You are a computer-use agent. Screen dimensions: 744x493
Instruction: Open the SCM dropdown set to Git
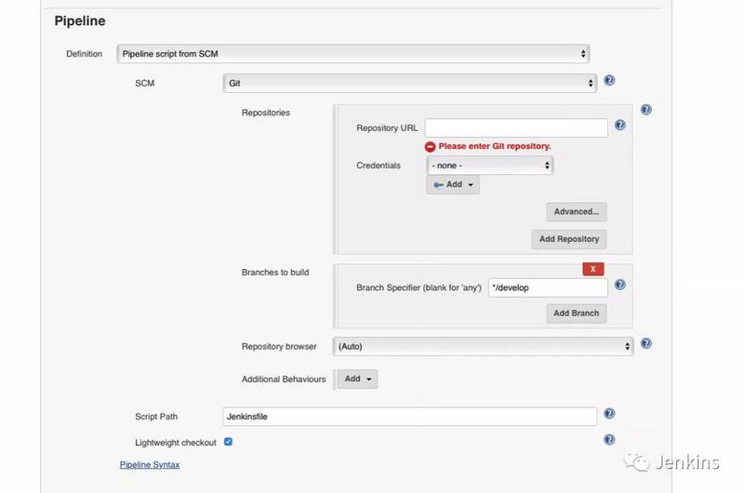click(x=410, y=84)
